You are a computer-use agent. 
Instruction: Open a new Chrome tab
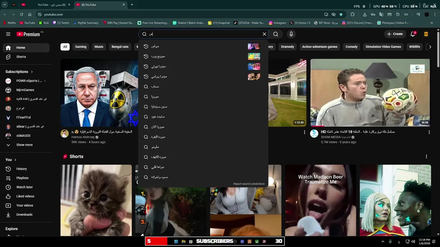(x=132, y=5)
